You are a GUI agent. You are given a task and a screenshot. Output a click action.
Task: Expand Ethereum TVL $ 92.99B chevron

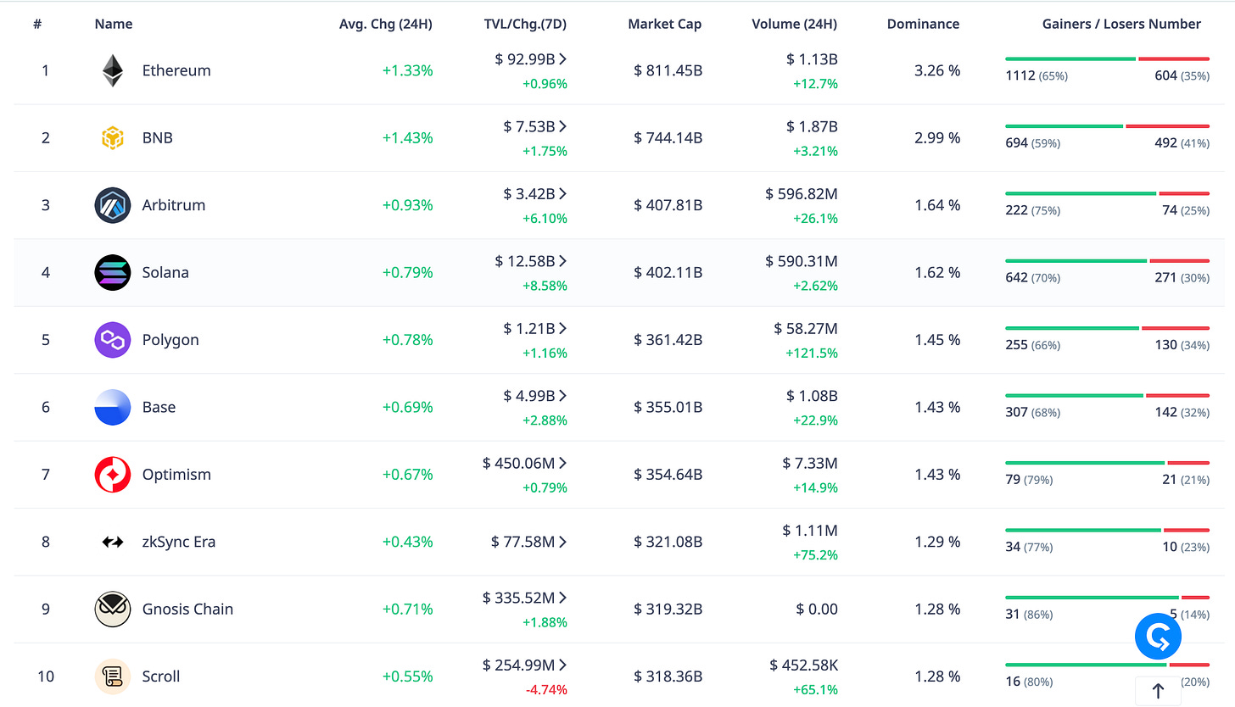(x=562, y=58)
